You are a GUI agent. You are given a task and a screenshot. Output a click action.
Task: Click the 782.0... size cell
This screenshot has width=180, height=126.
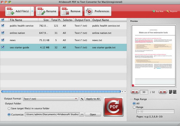click(x=43, y=26)
